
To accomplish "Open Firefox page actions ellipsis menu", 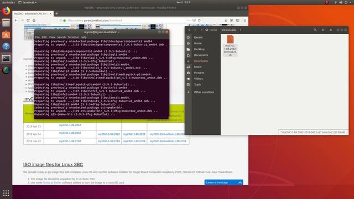I will (x=189, y=20).
